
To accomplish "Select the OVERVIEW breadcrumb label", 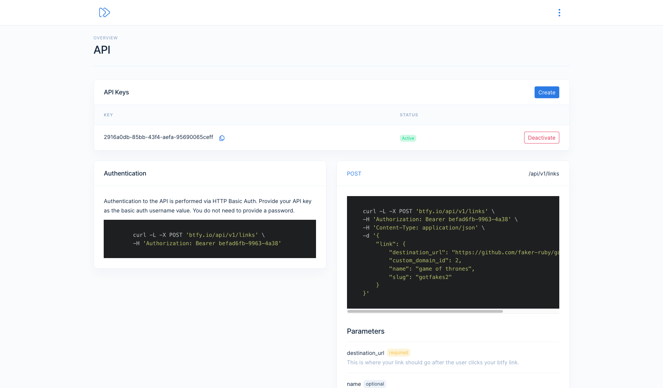I will coord(105,38).
